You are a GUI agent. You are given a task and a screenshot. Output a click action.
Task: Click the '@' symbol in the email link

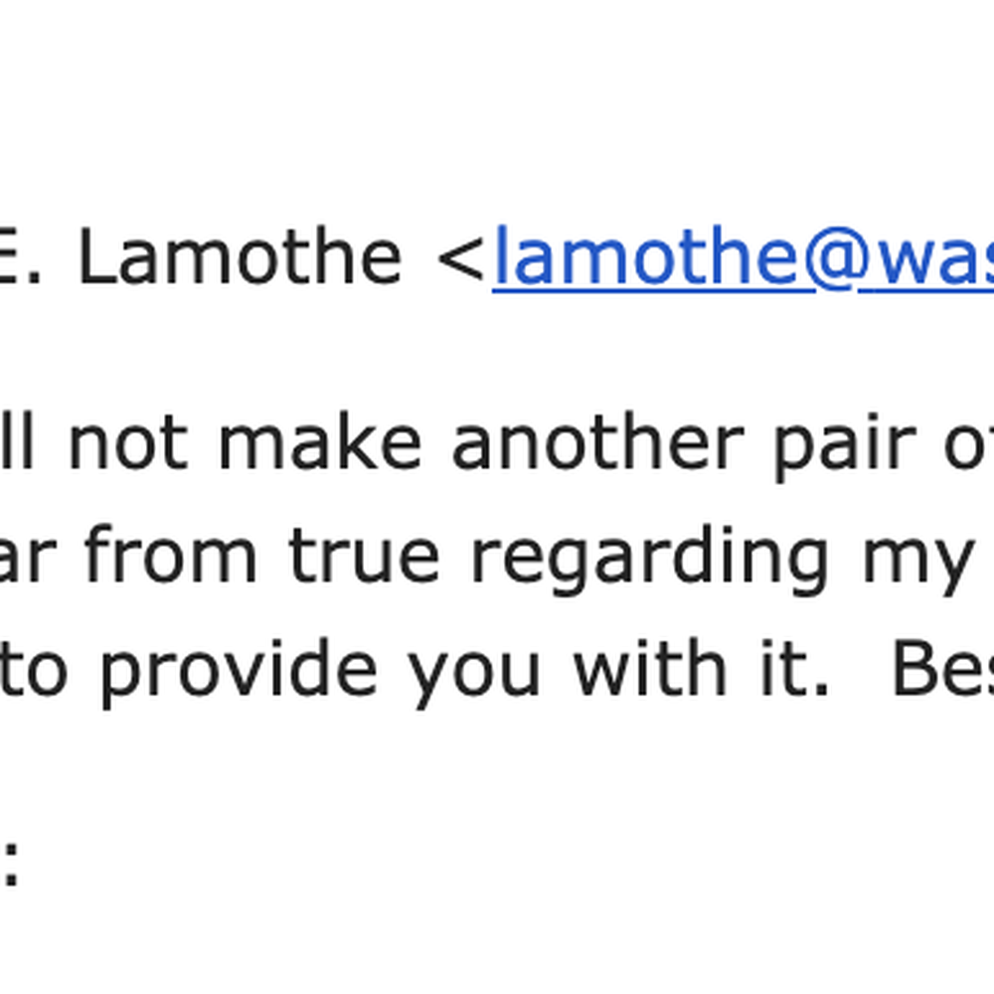pos(836,257)
